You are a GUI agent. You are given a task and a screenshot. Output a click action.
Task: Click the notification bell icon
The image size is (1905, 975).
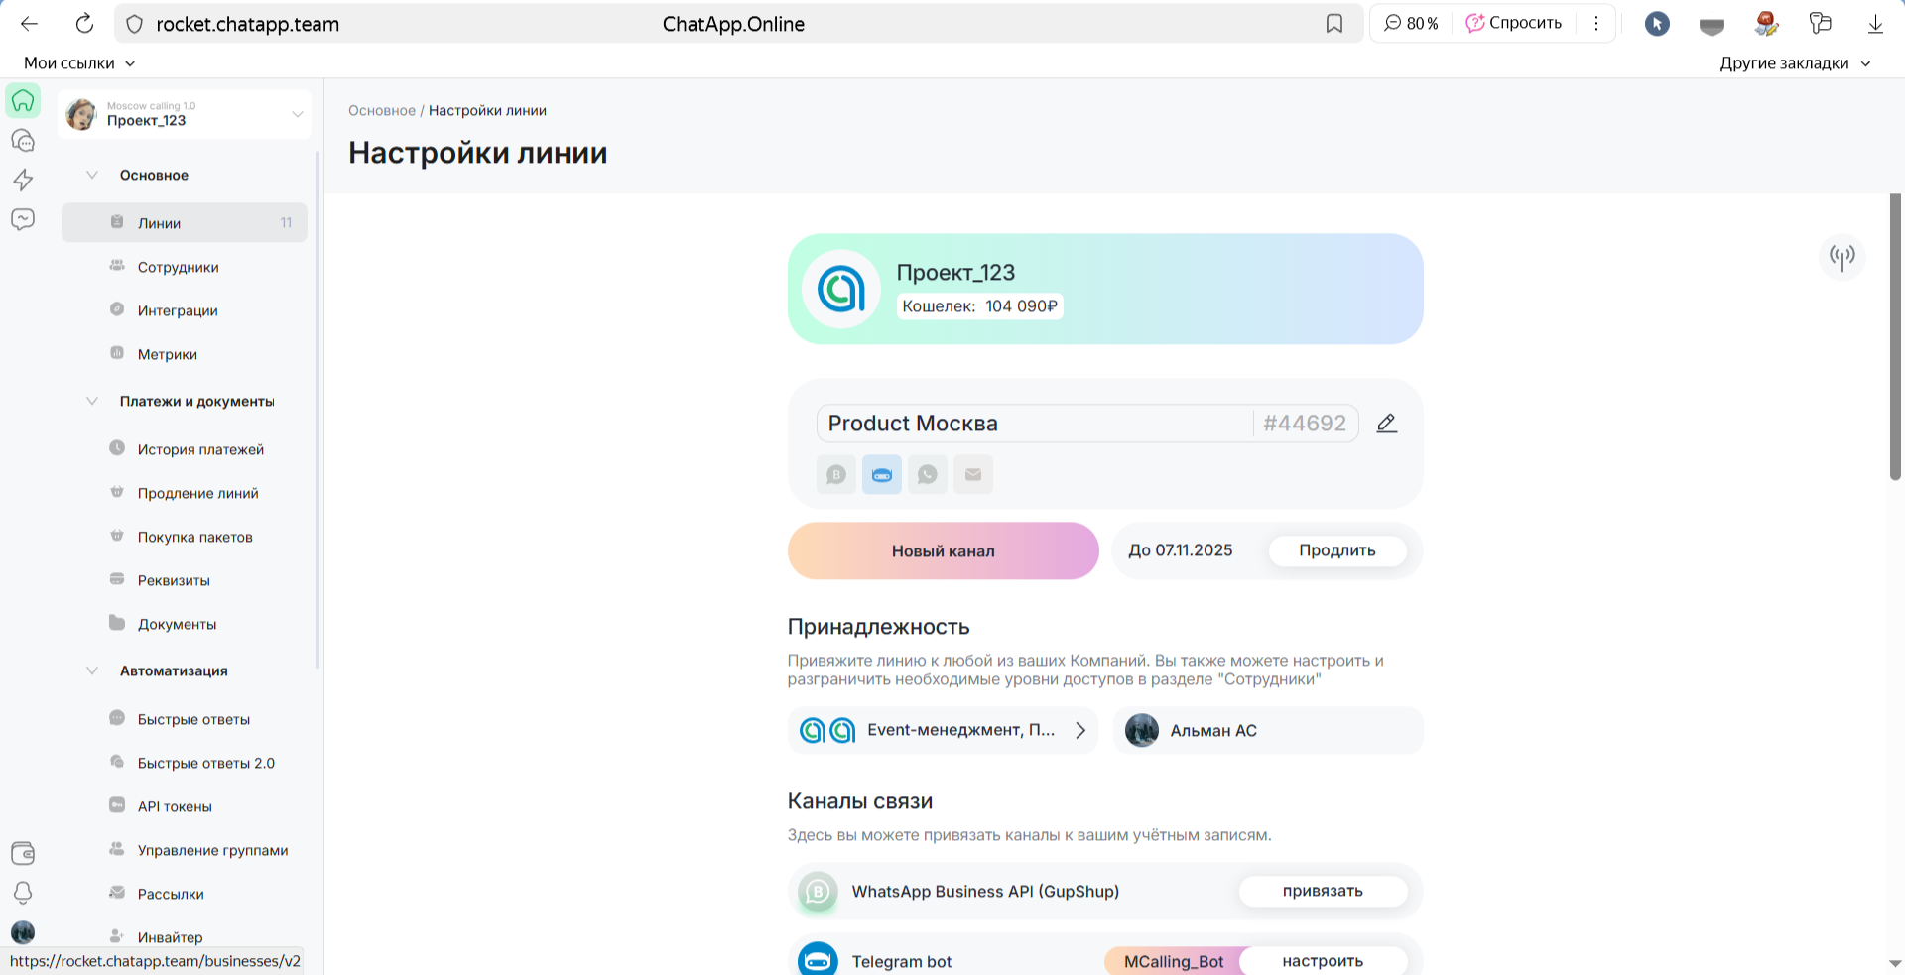pos(23,893)
